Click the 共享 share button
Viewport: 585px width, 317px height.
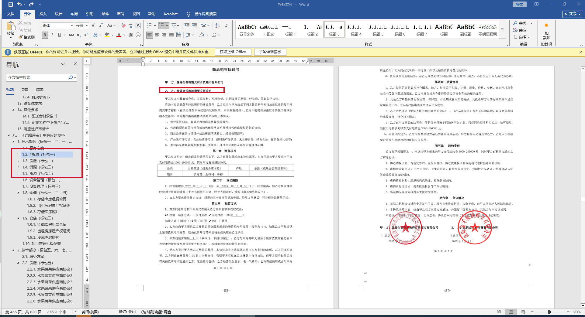[x=572, y=14]
